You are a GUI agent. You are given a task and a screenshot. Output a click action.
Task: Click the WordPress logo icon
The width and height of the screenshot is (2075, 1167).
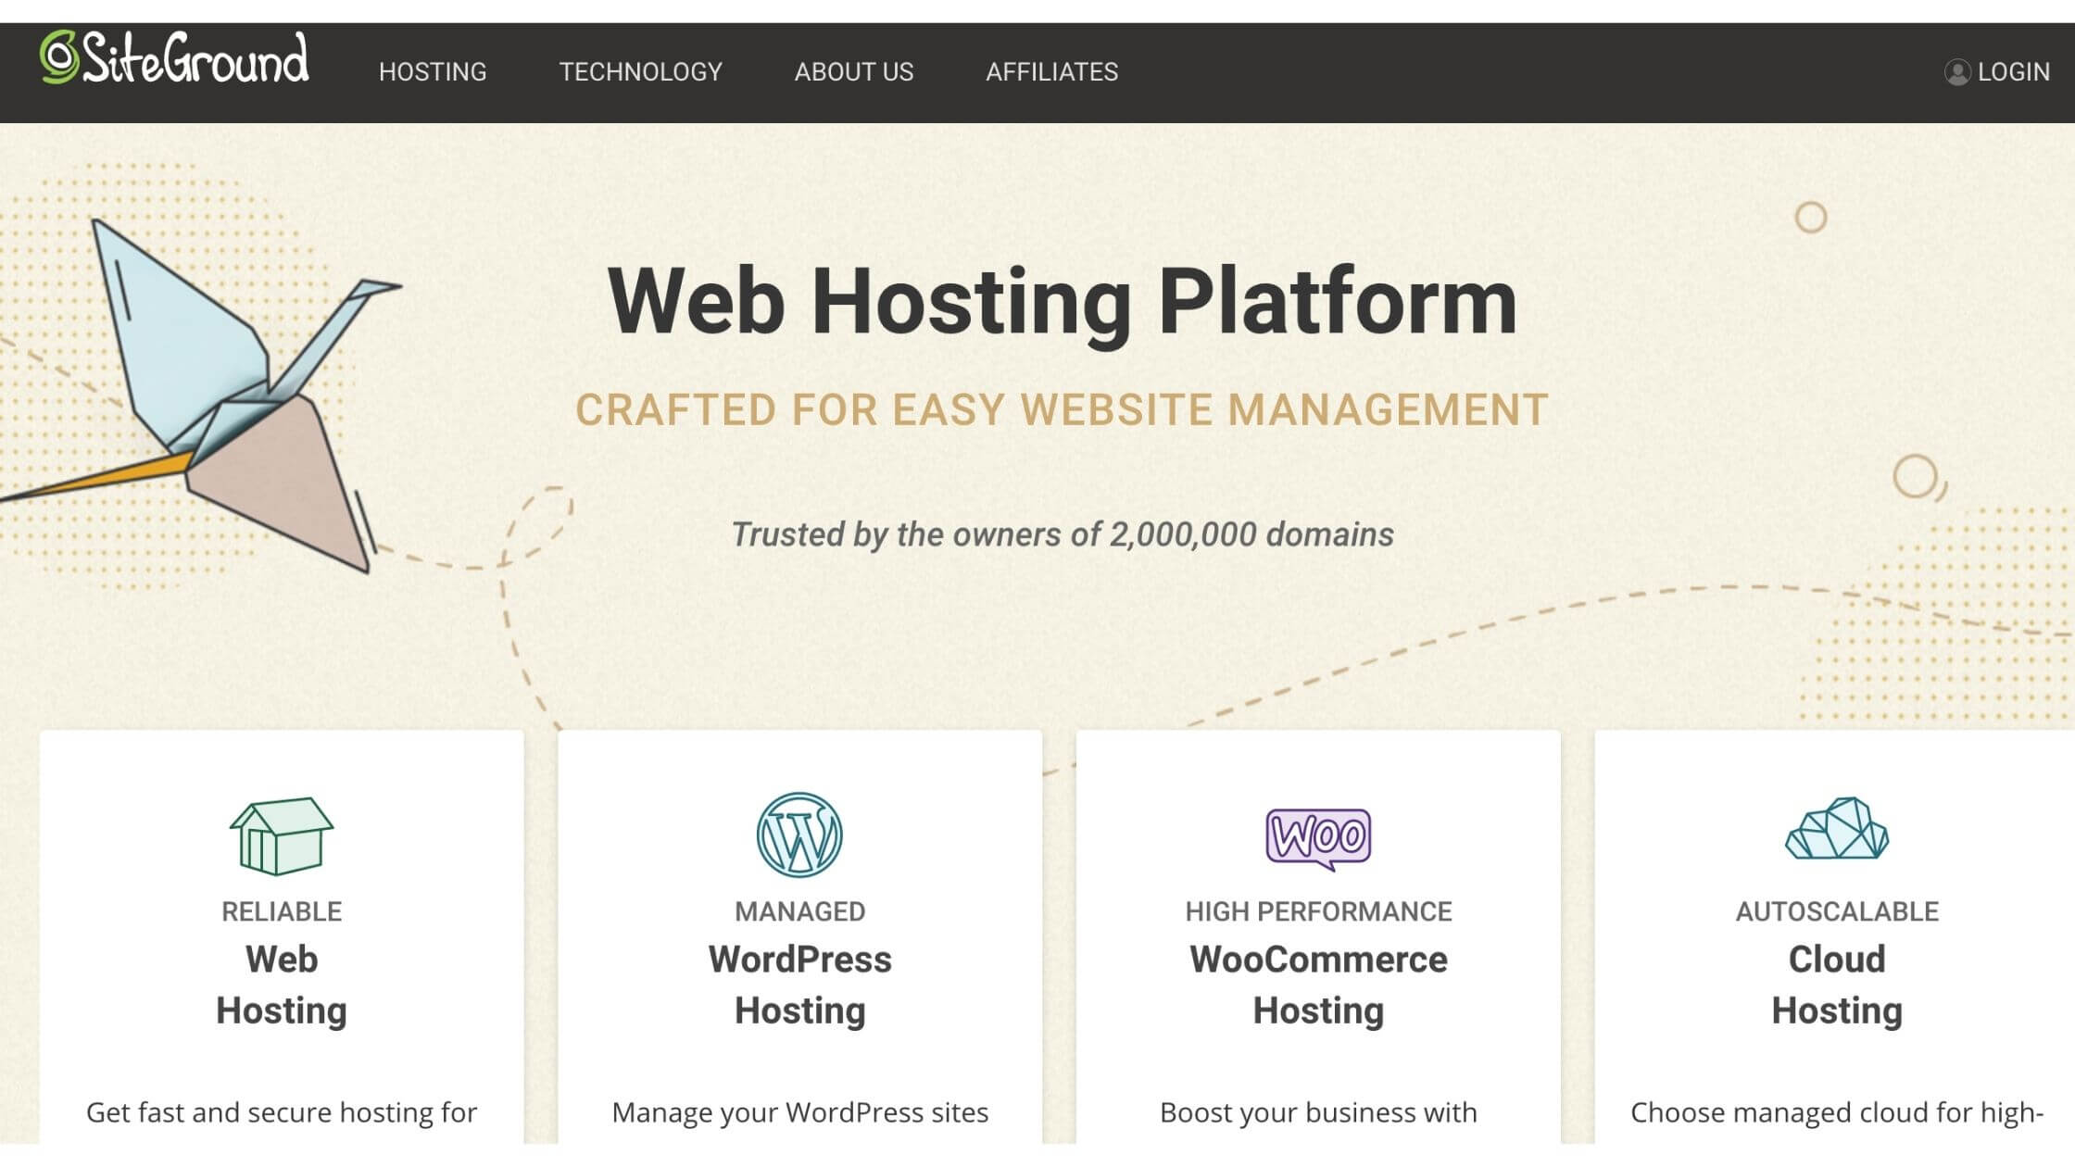click(799, 834)
